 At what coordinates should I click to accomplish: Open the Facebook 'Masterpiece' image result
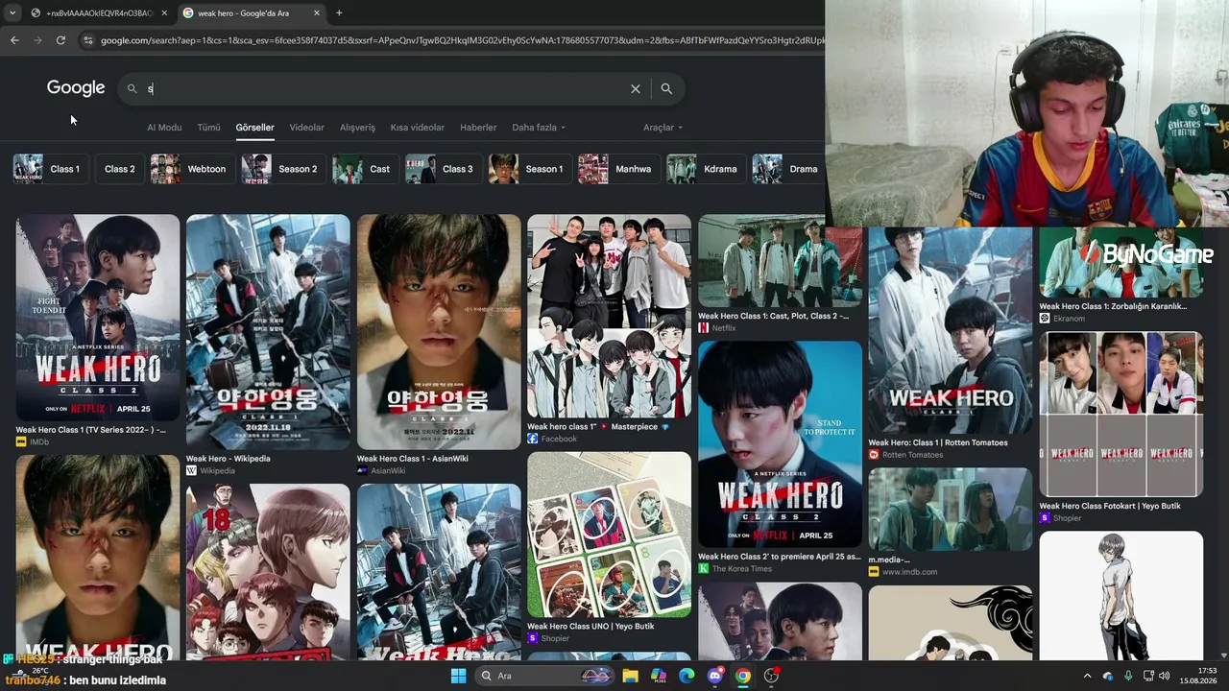[609, 316]
